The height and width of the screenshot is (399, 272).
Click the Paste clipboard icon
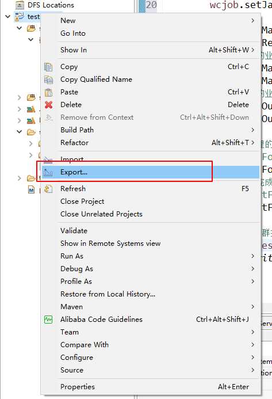(48, 92)
